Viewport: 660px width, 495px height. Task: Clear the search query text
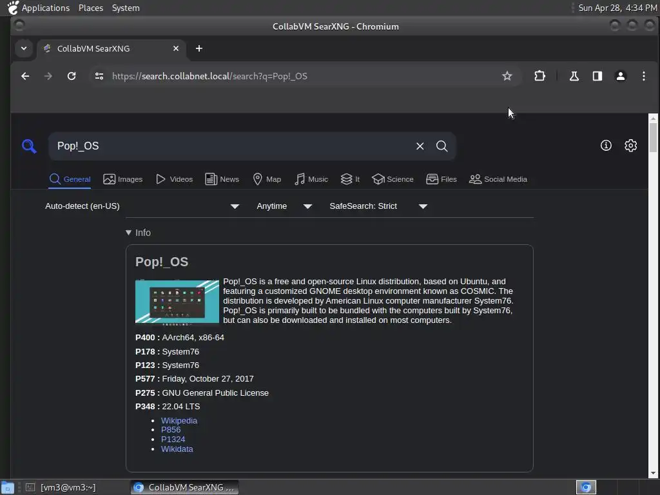coord(420,146)
